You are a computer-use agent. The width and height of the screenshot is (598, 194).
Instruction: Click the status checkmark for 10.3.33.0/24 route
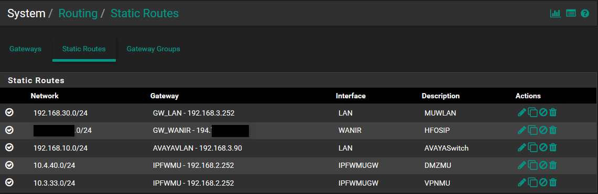point(9,182)
